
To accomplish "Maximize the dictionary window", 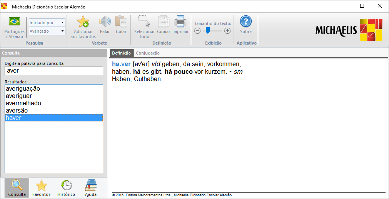I will pos(362,6).
